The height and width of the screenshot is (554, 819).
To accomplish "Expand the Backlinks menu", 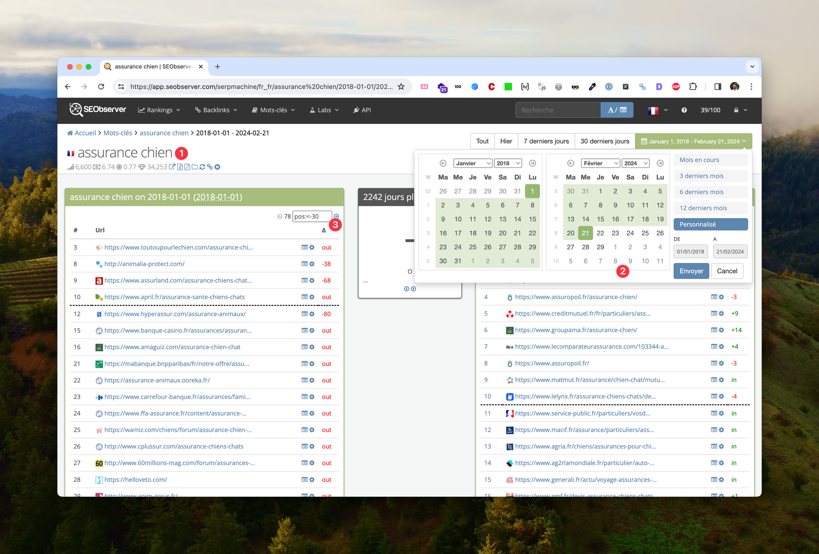I will click(x=216, y=110).
